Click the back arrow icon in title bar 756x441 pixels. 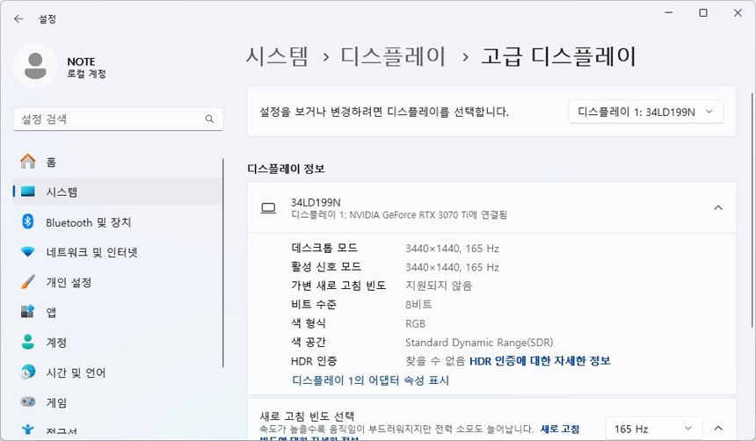point(18,18)
